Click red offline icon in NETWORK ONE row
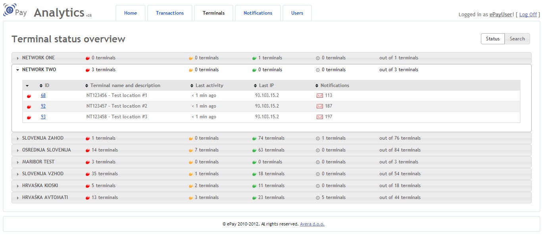Viewport: 542px width, 235px height. 88,58
